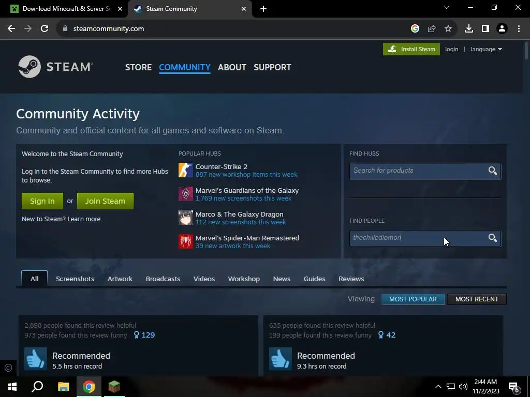Open Windows taskbar search
Screen dimensions: 530x397
pos(37,387)
